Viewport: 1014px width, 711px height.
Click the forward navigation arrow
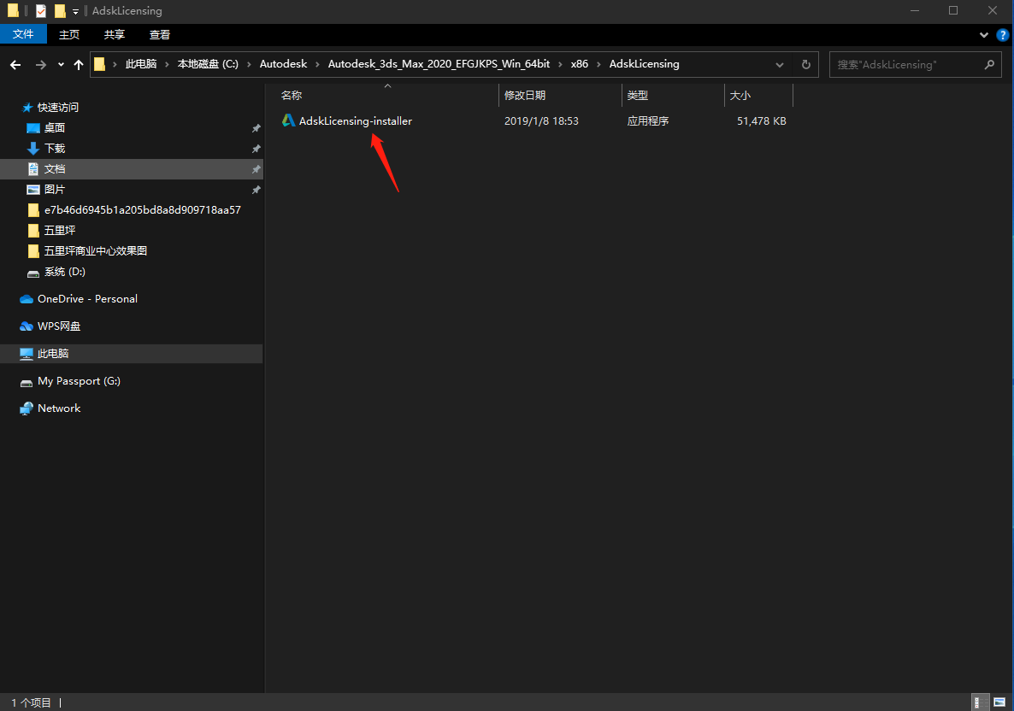(41, 65)
